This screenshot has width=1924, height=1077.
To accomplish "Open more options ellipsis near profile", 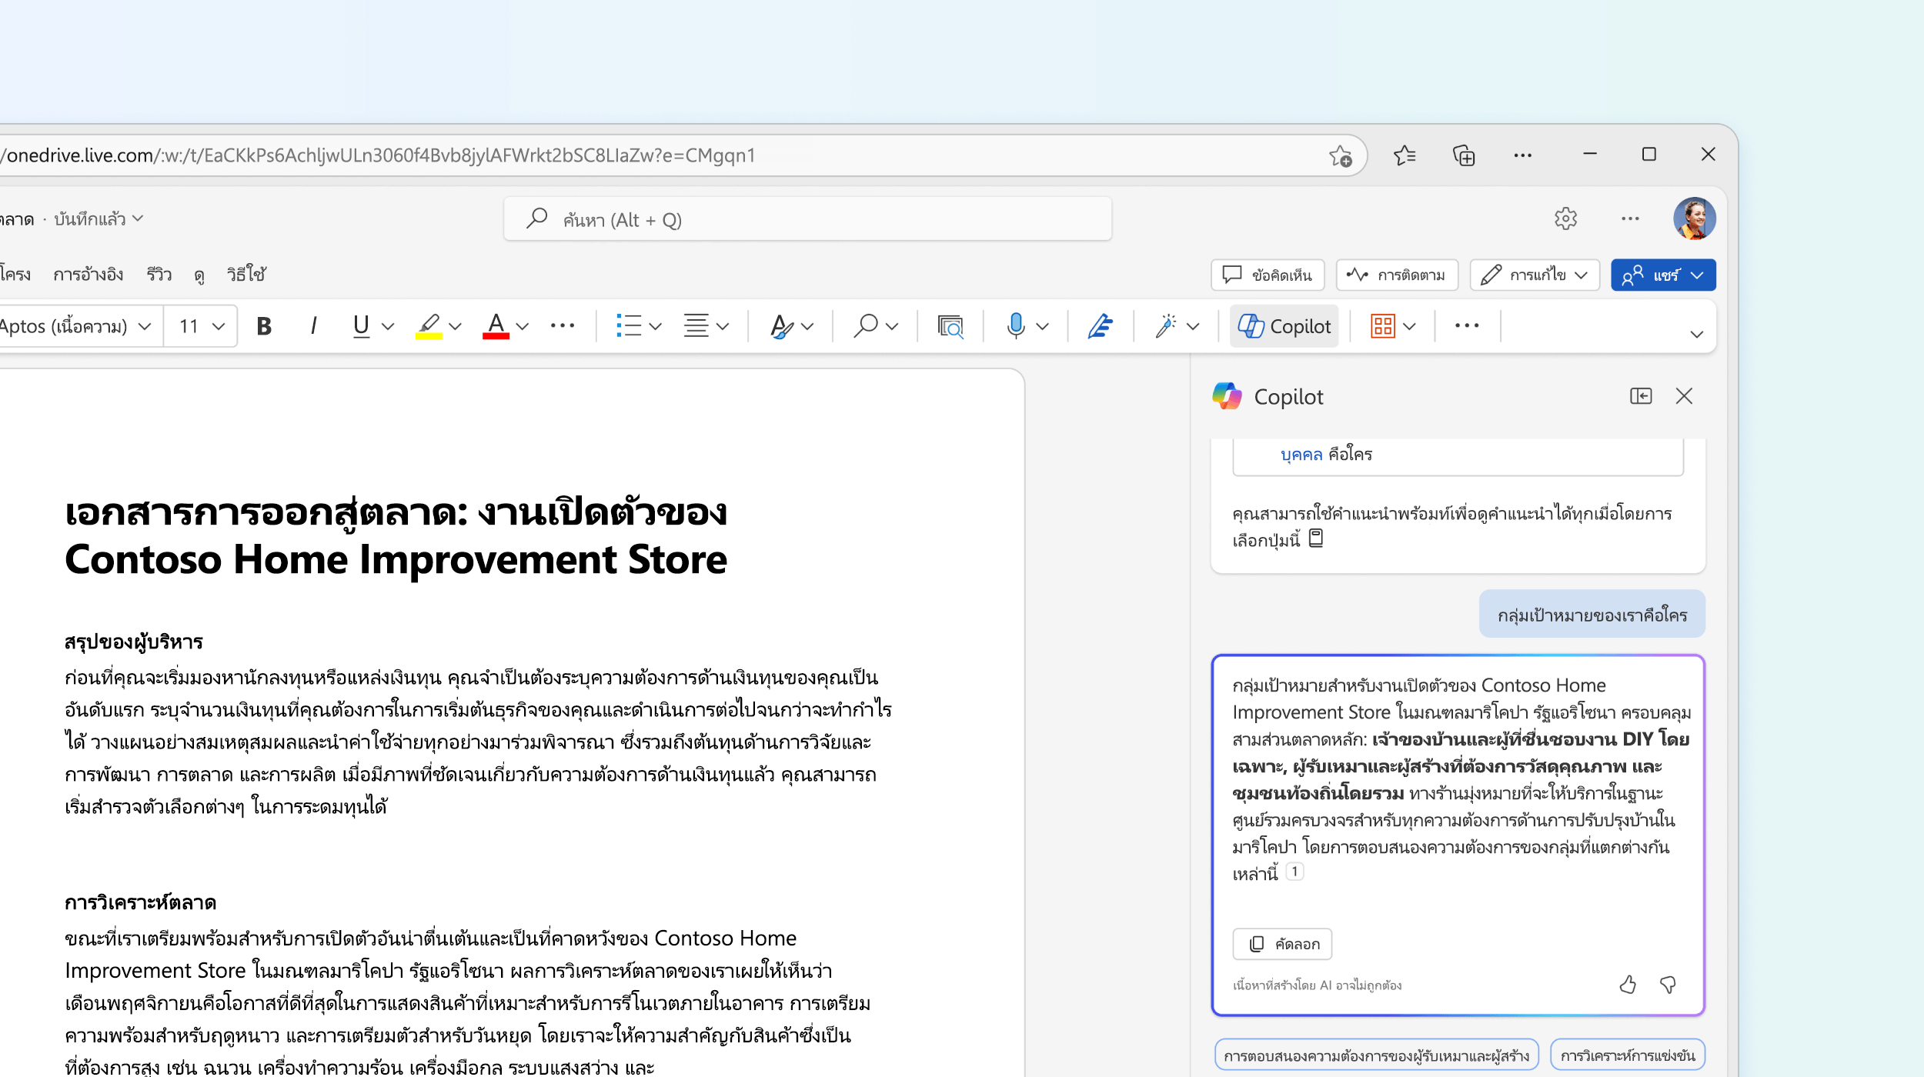I will 1630,218.
